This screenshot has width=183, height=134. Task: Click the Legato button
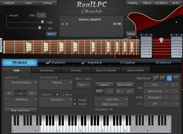tap(104, 85)
